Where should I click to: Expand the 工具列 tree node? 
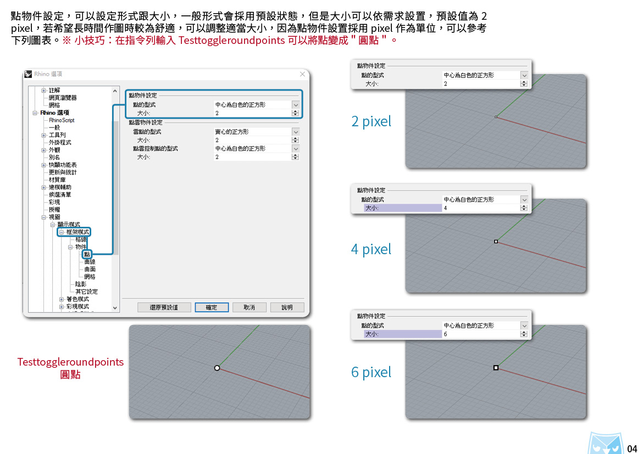[44, 135]
